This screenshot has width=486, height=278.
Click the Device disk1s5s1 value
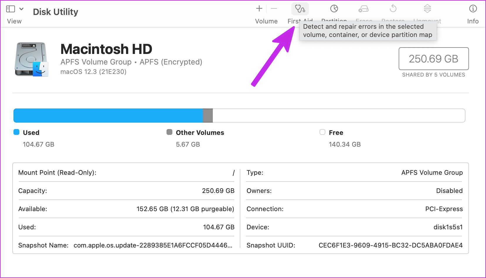[448, 227]
